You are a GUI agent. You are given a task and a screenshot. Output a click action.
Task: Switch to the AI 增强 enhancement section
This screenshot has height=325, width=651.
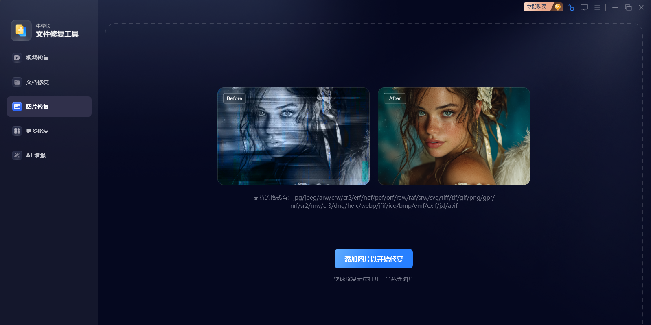[35, 155]
